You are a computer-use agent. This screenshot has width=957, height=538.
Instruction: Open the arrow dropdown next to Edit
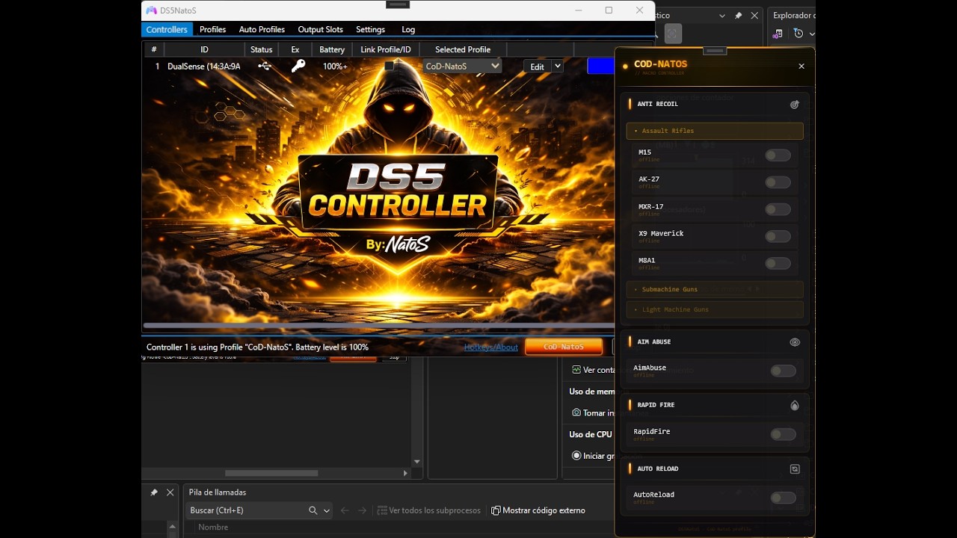click(557, 66)
